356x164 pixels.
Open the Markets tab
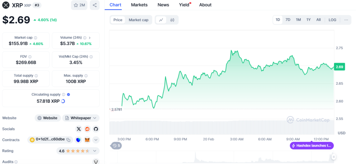[139, 5]
